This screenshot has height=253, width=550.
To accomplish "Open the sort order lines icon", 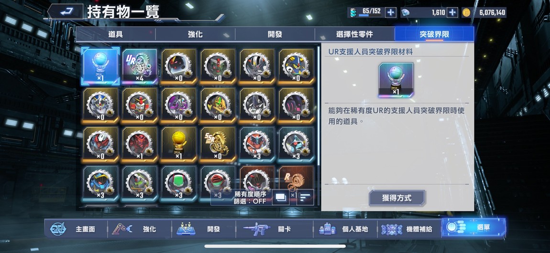I will [x=305, y=198].
